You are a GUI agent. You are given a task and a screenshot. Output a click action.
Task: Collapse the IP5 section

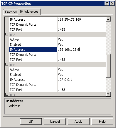[6, 34]
